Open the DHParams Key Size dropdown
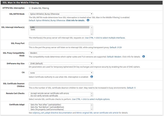 click(61, 63)
